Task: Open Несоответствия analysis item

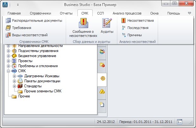Action: pos(138,20)
